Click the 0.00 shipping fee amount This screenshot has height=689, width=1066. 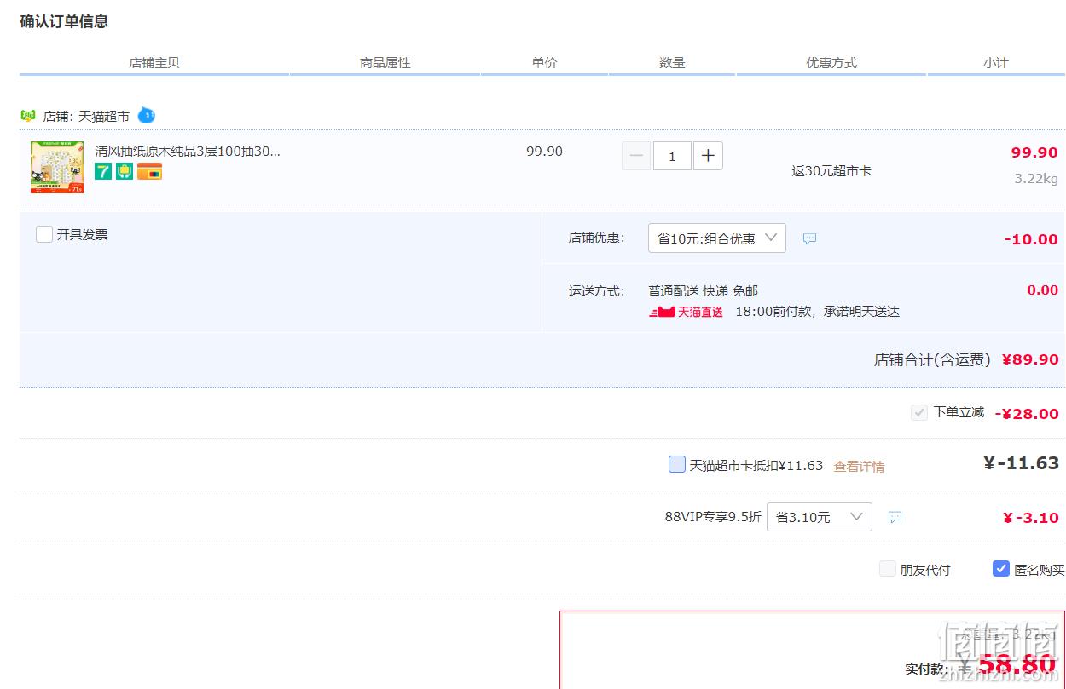pyautogui.click(x=1042, y=290)
